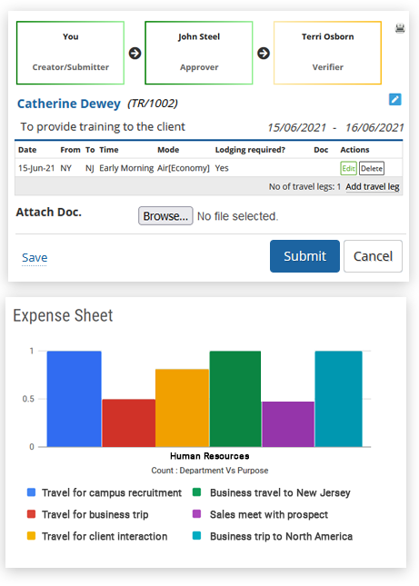Screen dimensions: 419x586
Task: Toggle Travel for campus recruitment legend swatch
Action: coord(32,492)
